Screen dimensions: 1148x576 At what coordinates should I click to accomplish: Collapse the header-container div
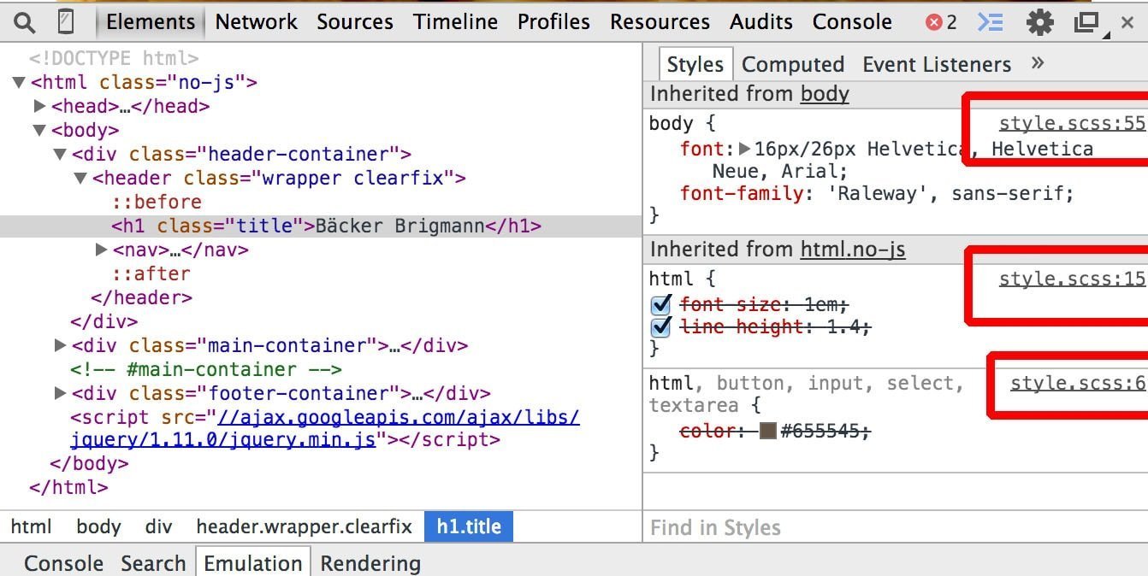click(x=60, y=155)
